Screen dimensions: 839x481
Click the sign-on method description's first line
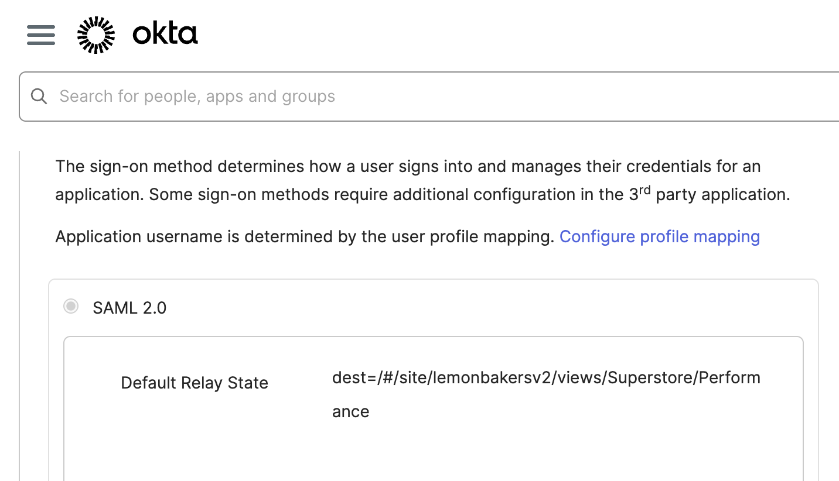(407, 166)
